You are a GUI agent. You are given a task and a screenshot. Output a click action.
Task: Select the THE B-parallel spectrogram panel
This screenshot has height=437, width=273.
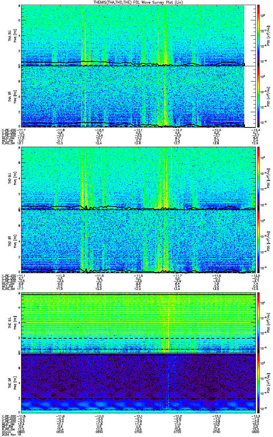point(138,383)
